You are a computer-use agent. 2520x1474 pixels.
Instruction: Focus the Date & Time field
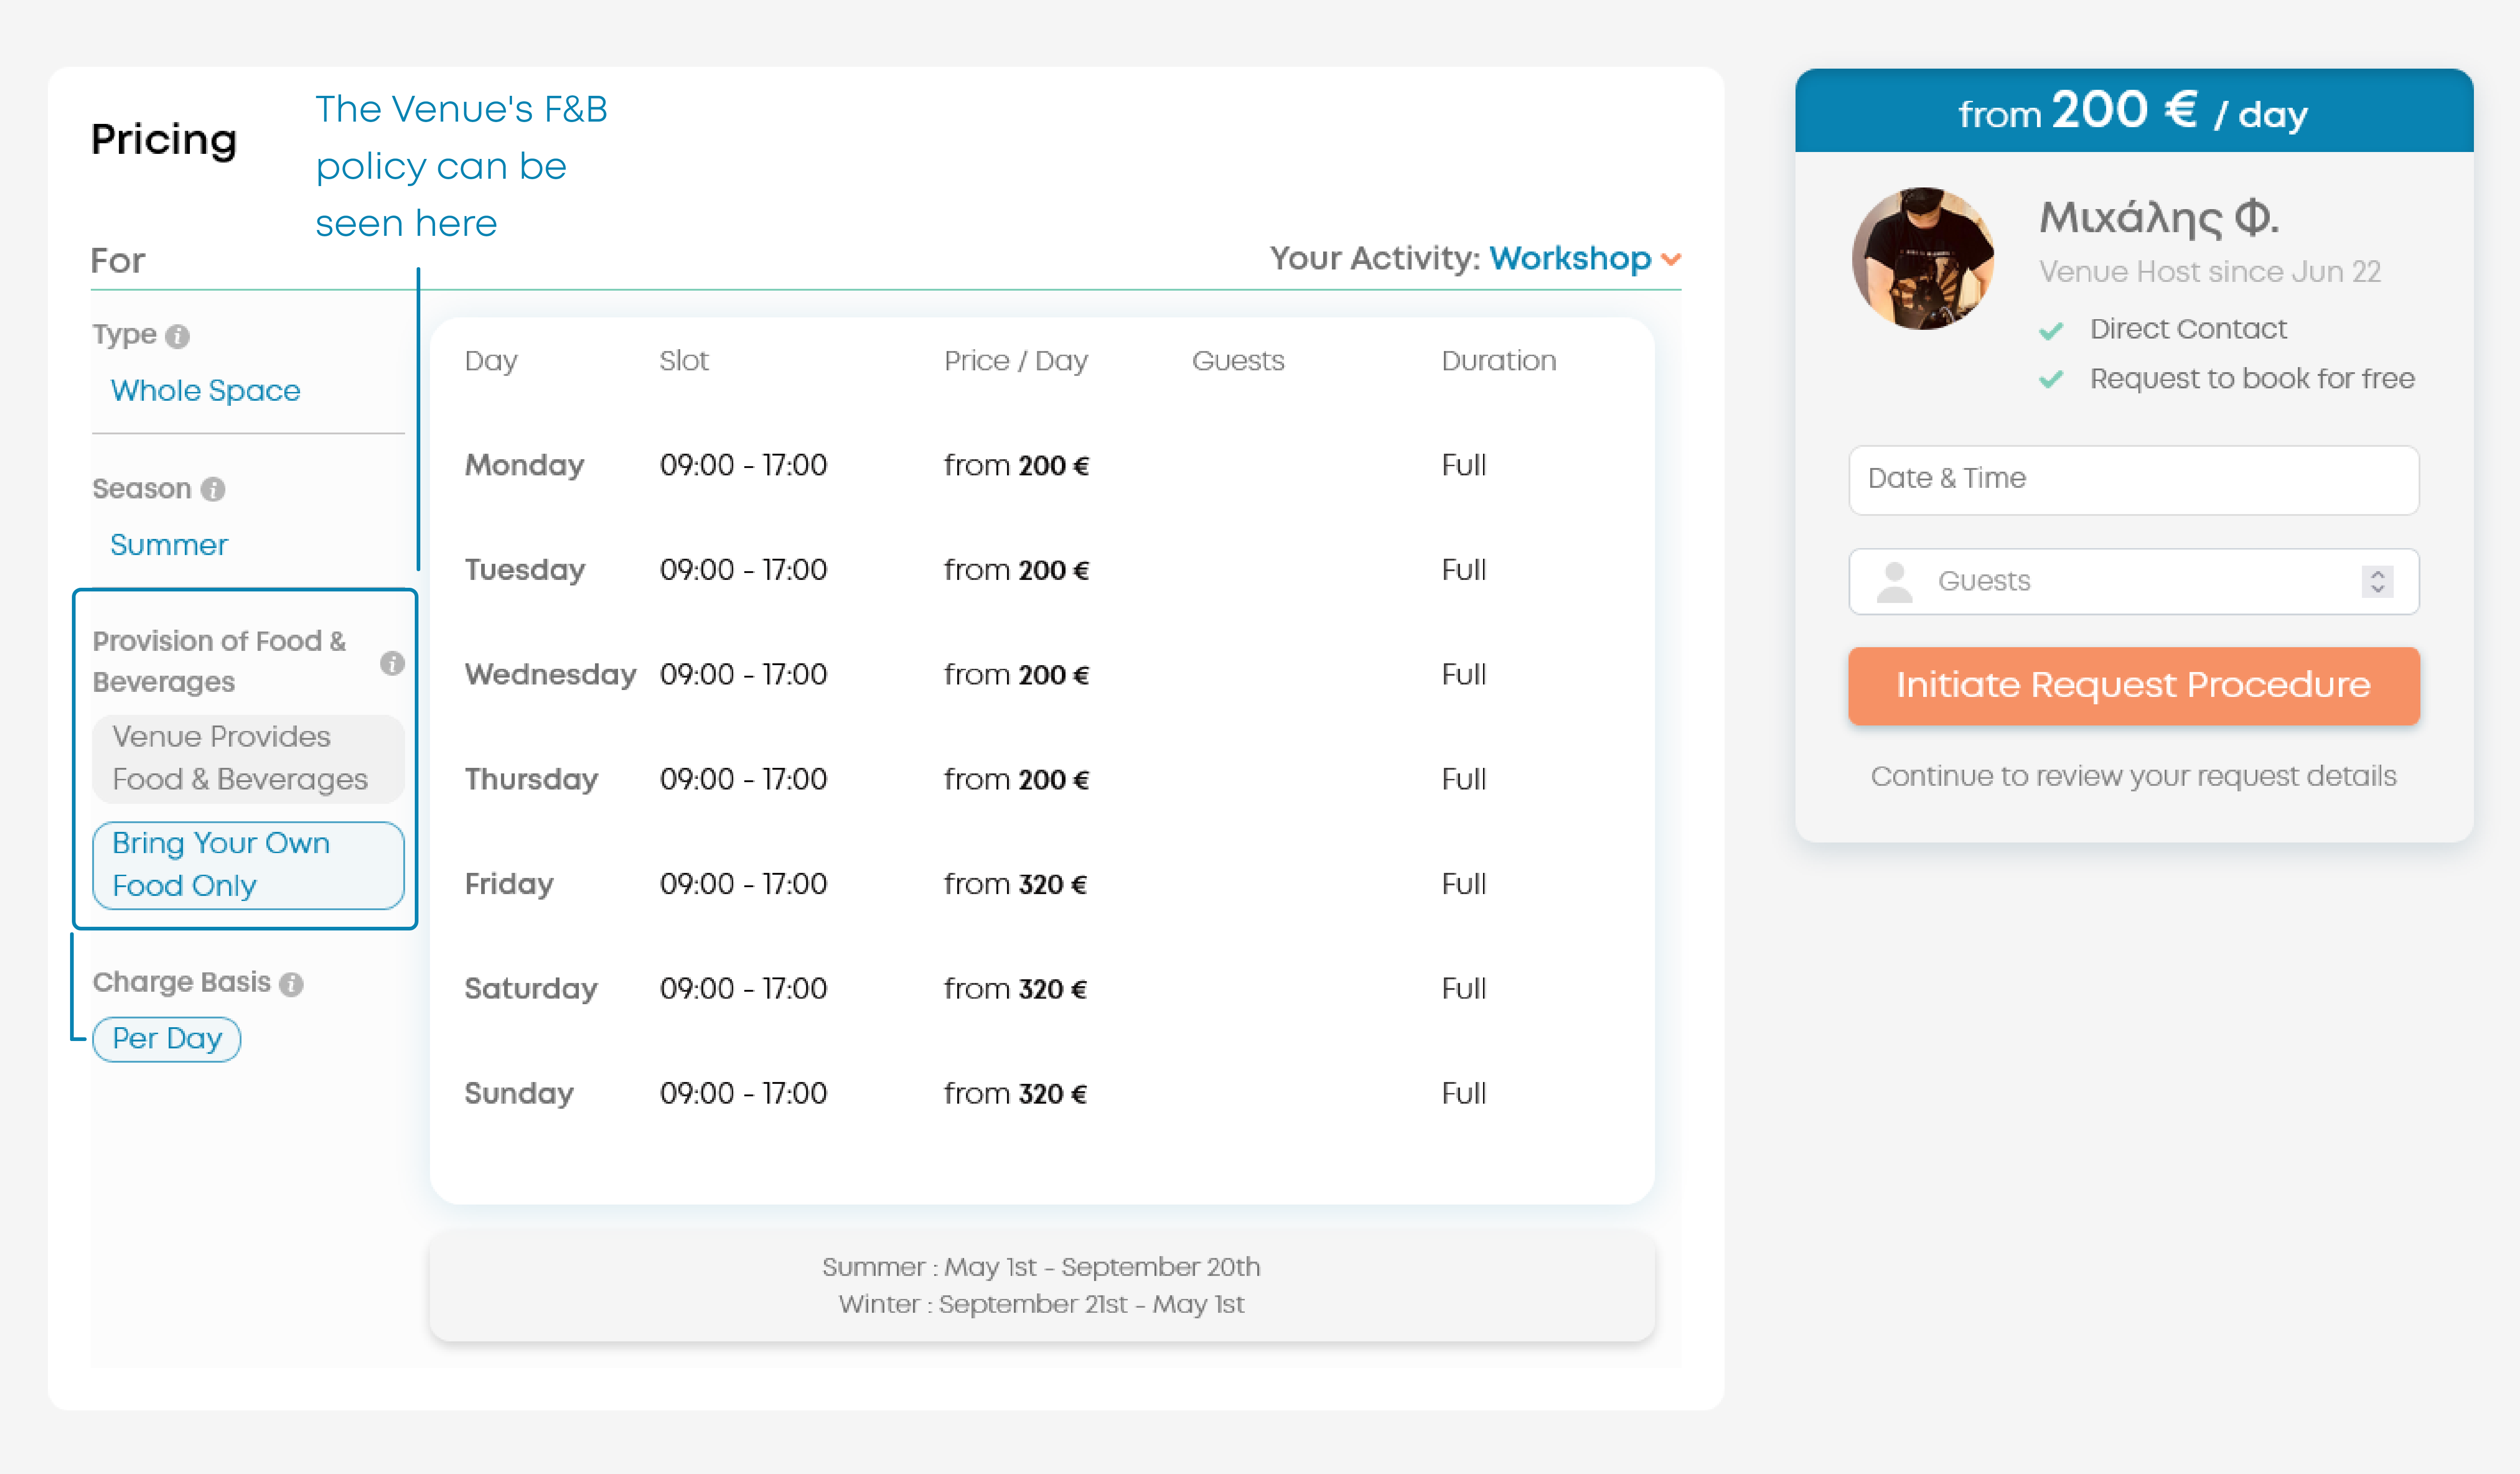coord(2133,481)
